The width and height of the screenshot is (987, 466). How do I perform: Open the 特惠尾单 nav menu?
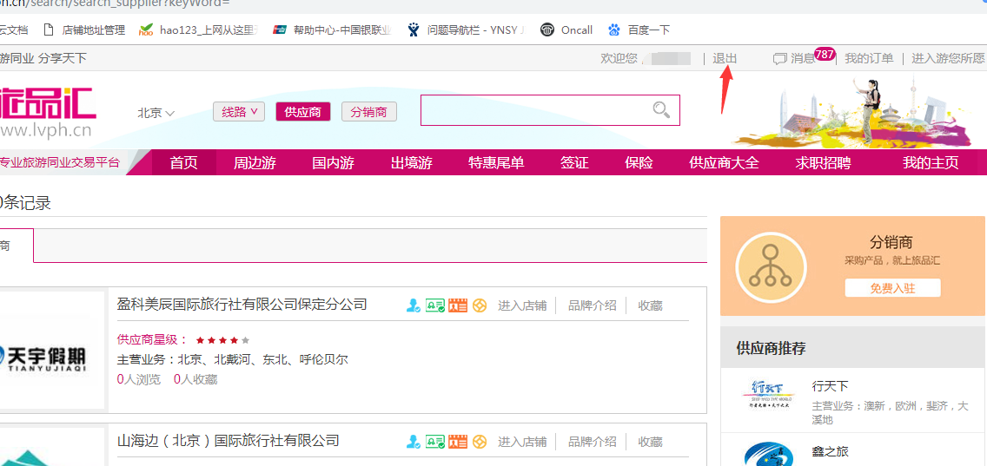(x=496, y=163)
